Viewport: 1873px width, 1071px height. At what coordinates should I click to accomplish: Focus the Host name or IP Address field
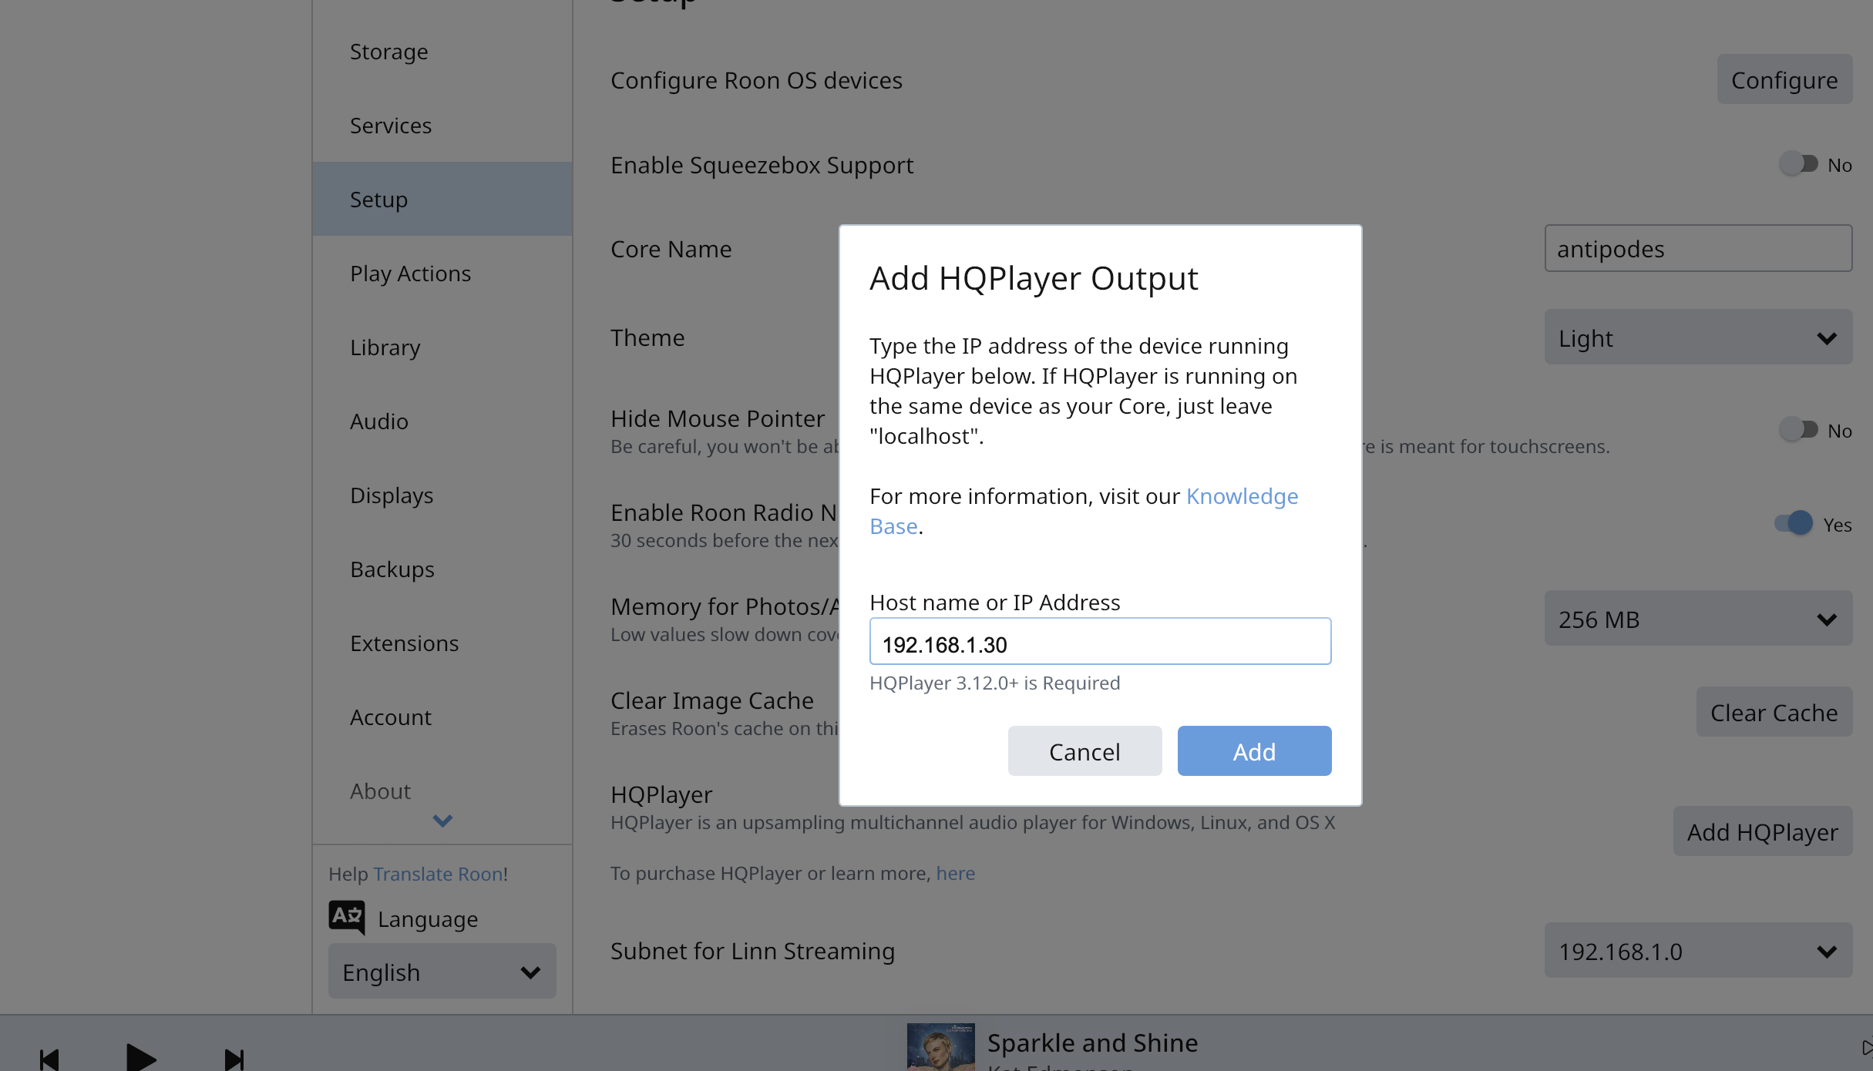click(1100, 642)
